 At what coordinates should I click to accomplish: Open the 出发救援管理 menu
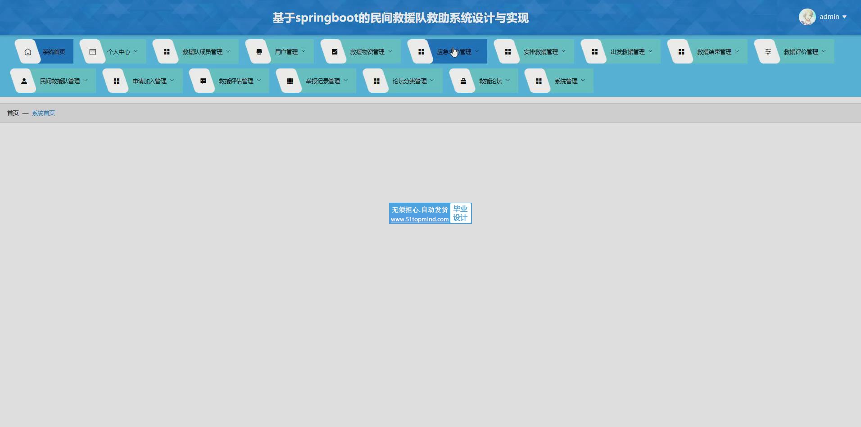pyautogui.click(x=627, y=52)
